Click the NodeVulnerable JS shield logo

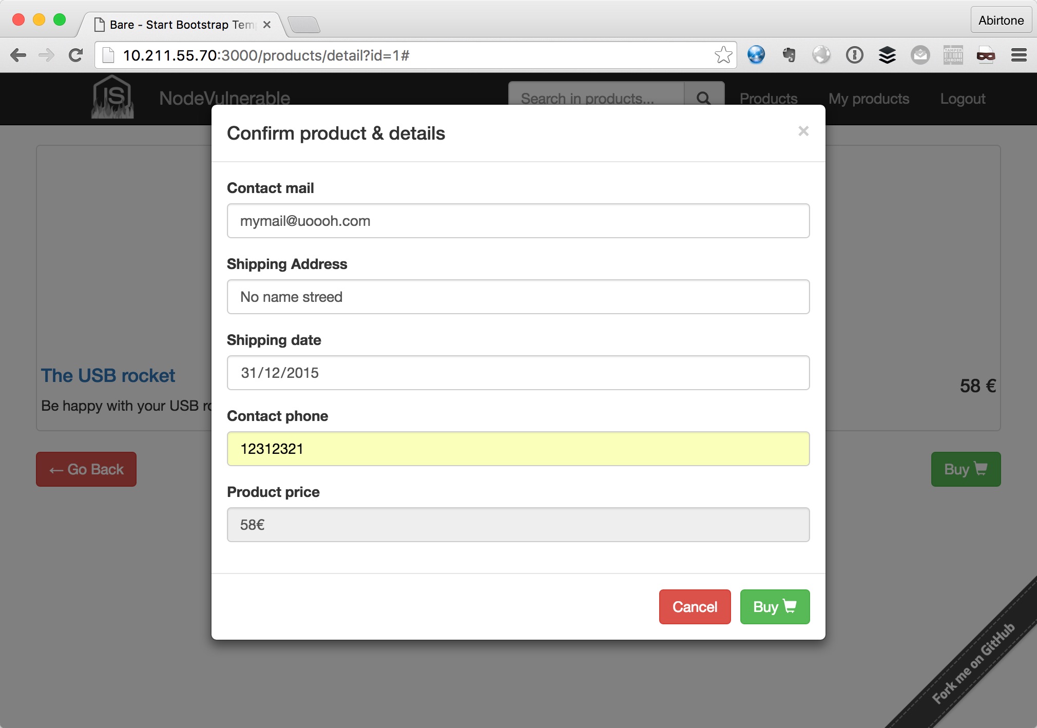[112, 97]
